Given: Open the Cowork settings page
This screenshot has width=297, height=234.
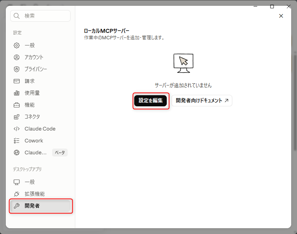Looking at the screenshot, I should [x=41, y=141].
